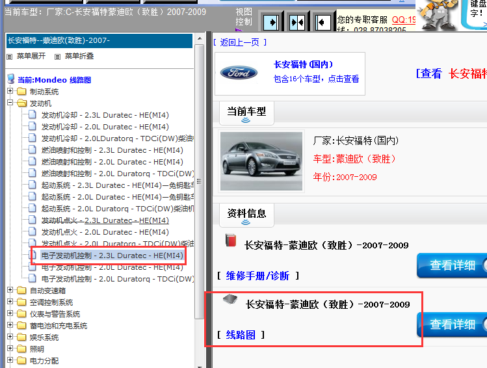Viewport: 487px width, 368px height.
Task: Select the 当前车型 tab
Action: (246, 112)
